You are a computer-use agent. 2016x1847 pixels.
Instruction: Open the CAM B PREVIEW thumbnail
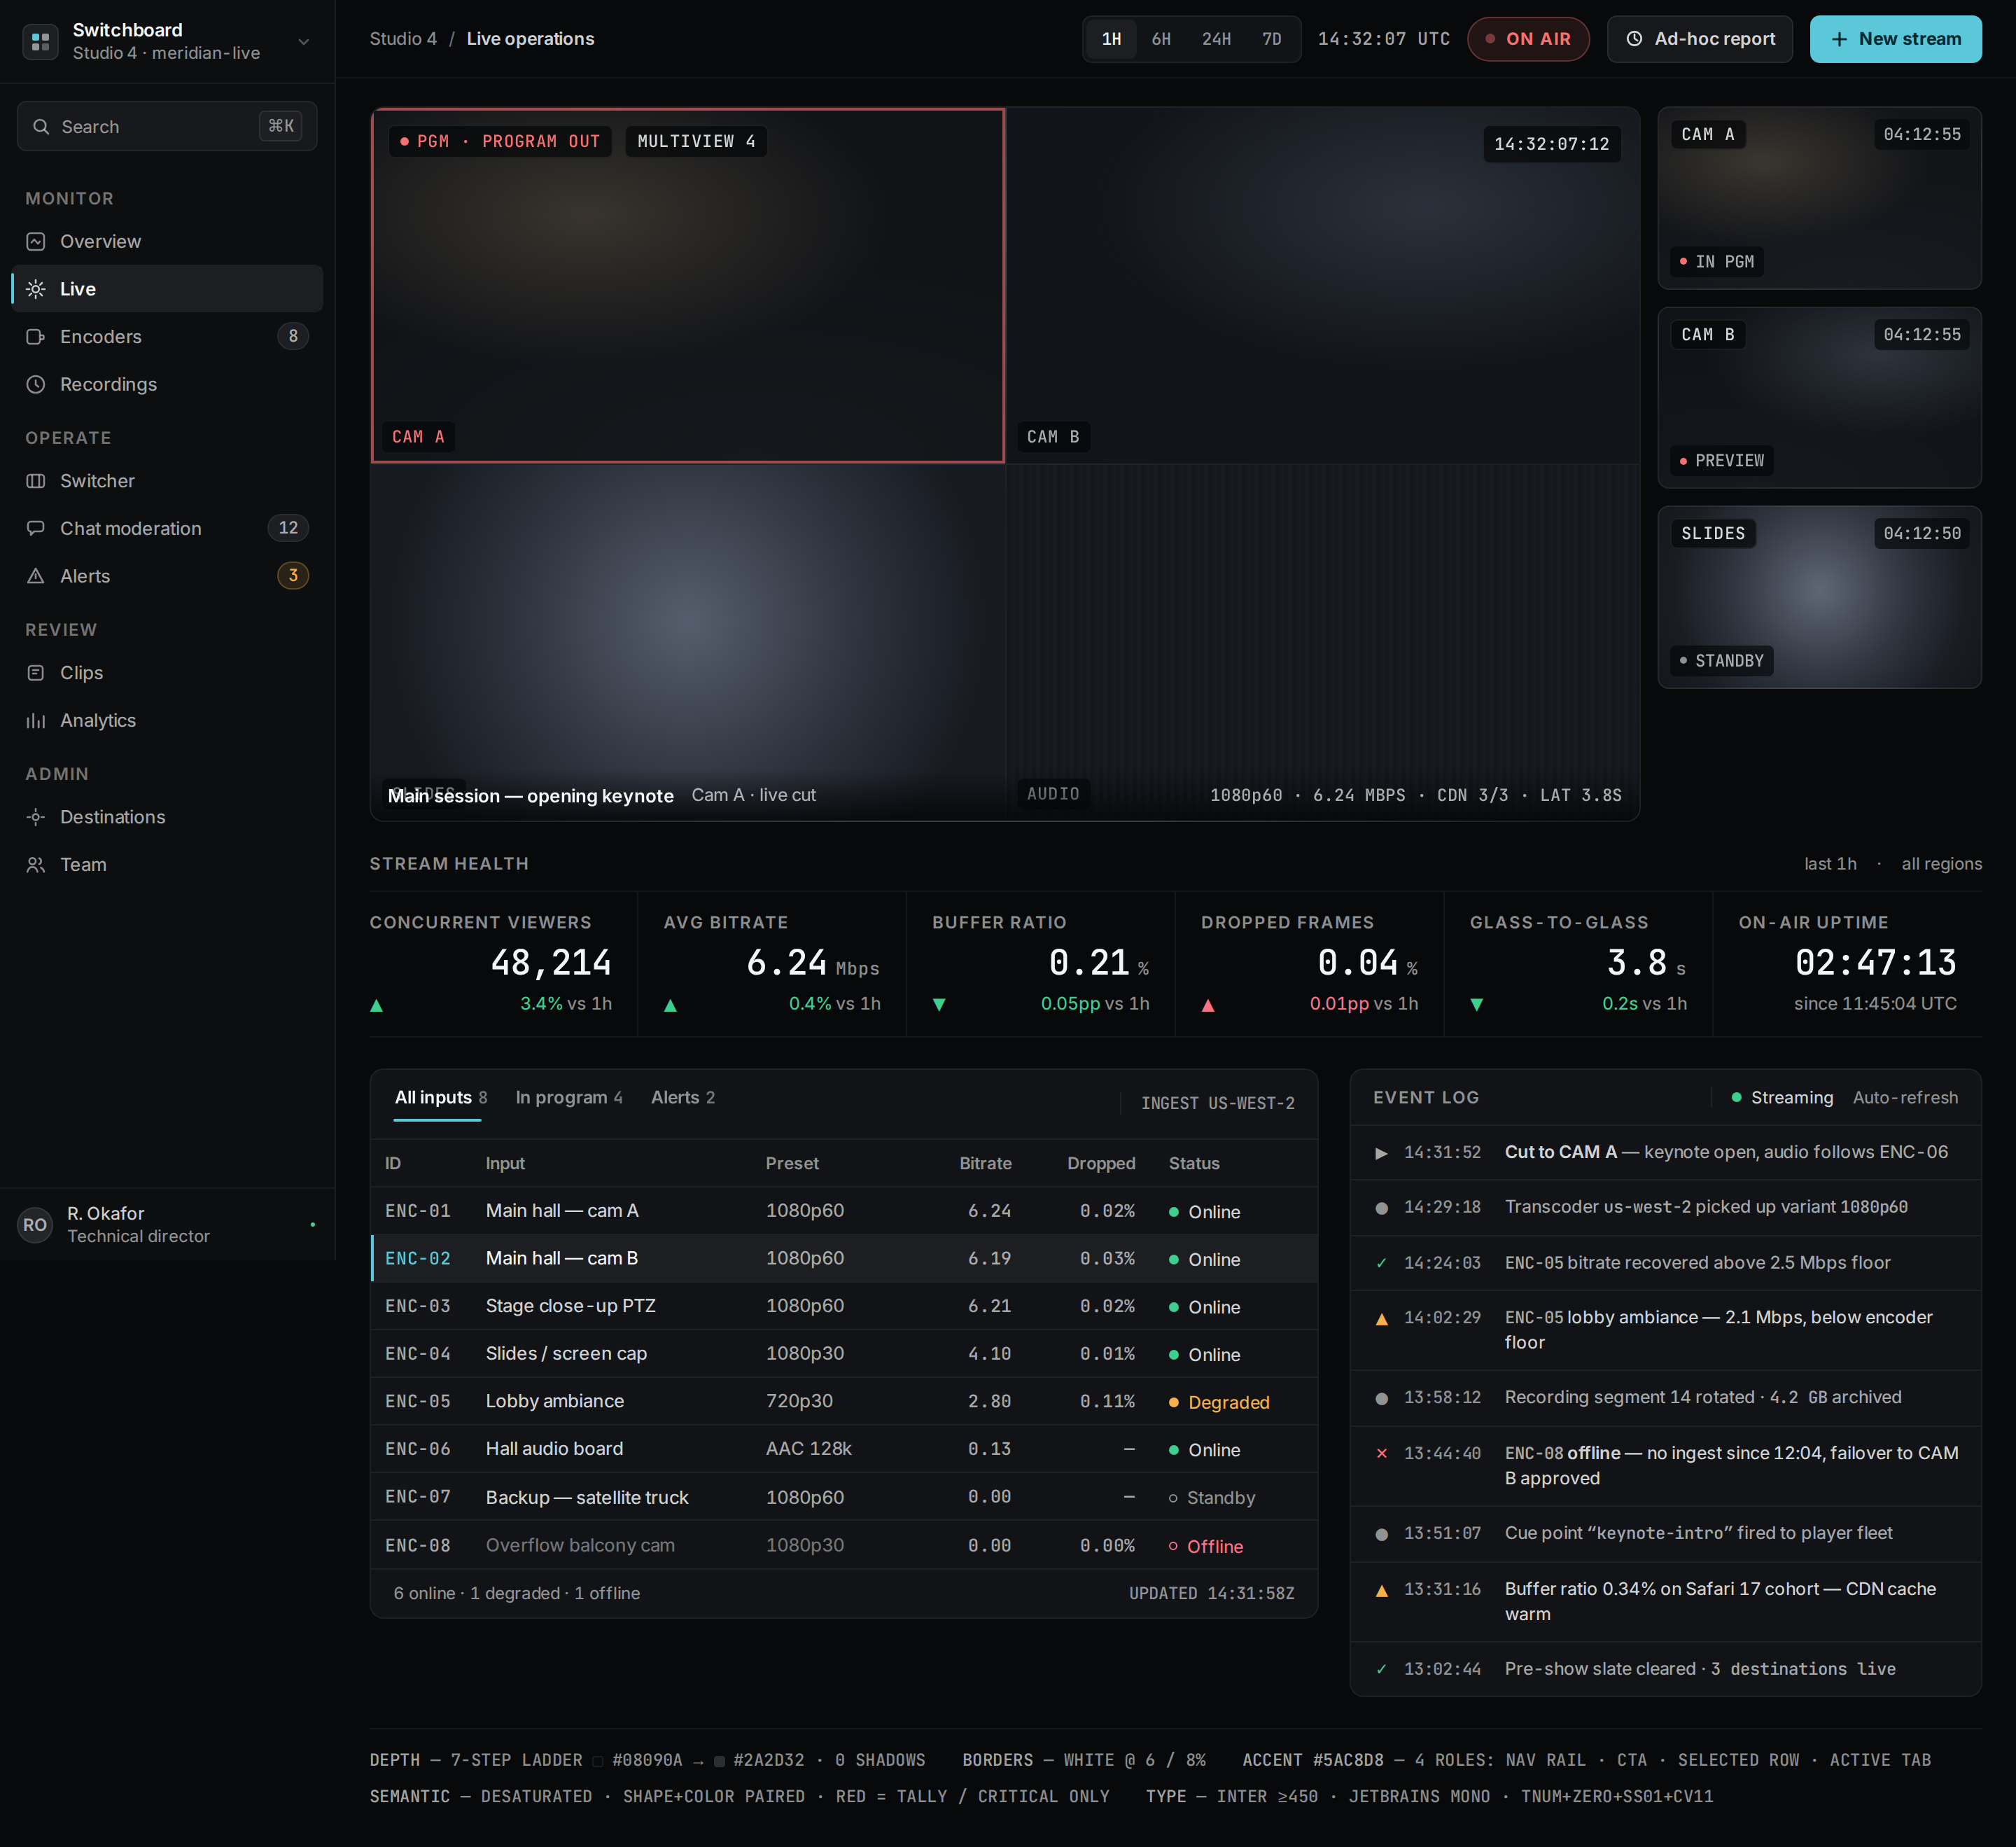(1819, 398)
